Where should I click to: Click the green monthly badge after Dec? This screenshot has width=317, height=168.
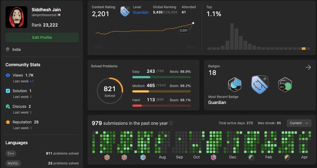pos(251,157)
